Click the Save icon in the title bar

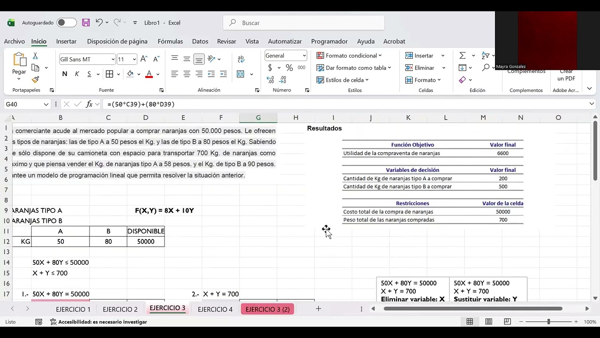[86, 23]
